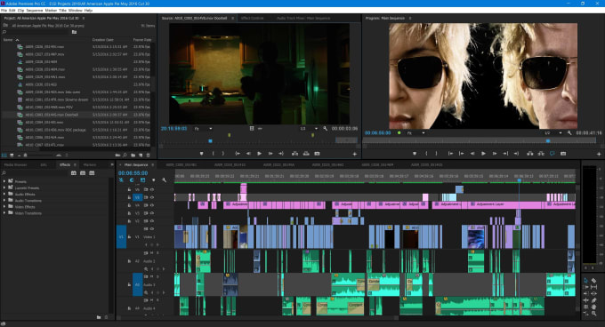The height and width of the screenshot is (327, 605).
Task: Click Export Frame camera in Program monitor
Action: click(x=563, y=154)
